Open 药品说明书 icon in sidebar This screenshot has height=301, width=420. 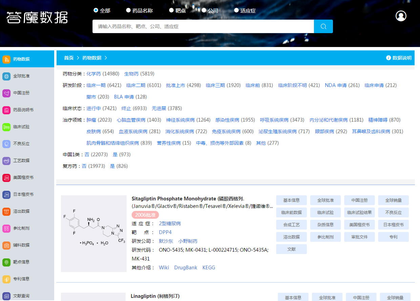point(6,110)
